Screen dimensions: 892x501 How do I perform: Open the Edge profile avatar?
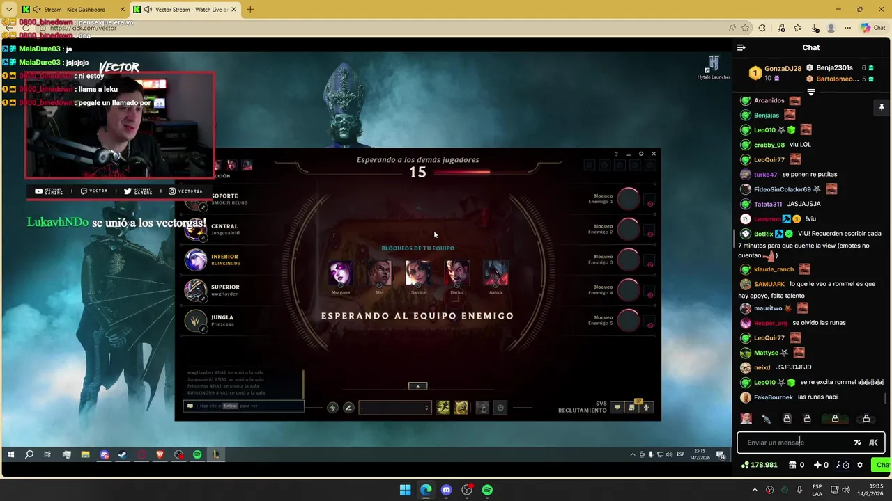(x=831, y=28)
